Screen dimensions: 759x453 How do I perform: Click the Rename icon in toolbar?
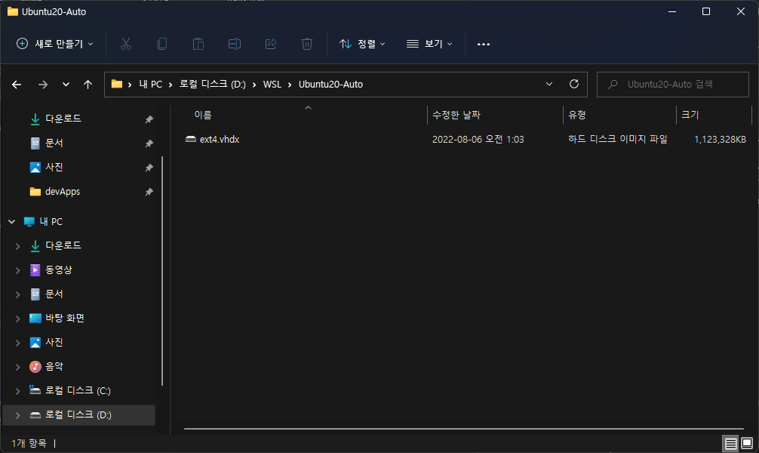click(235, 44)
